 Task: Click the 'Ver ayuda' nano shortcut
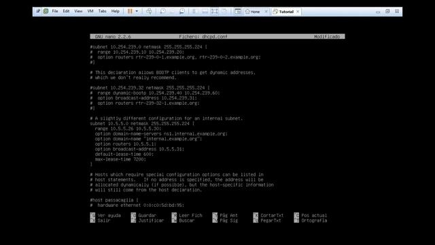point(105,215)
